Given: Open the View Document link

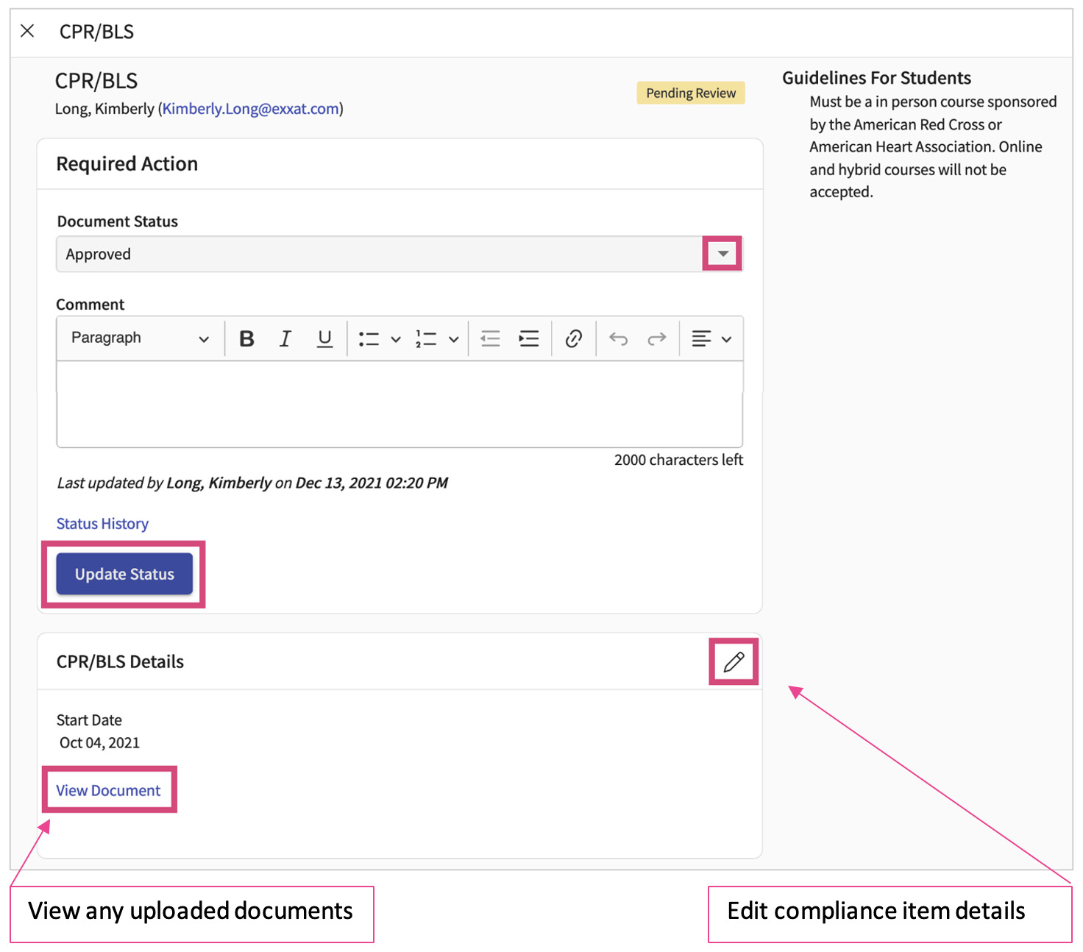Looking at the screenshot, I should pos(108,790).
